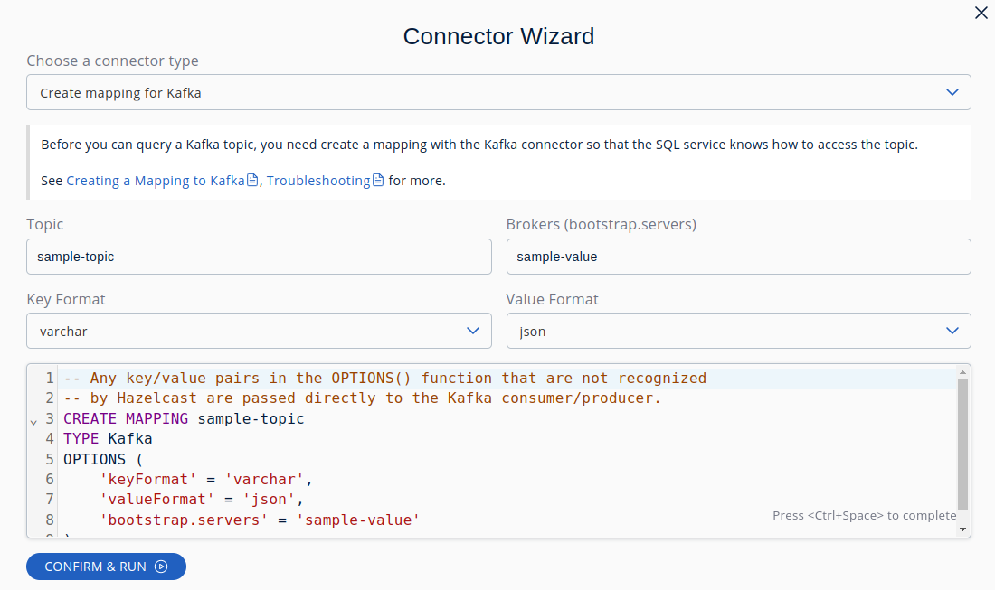Click the document icon next to Troubleshooting link
The image size is (995, 590).
click(378, 180)
